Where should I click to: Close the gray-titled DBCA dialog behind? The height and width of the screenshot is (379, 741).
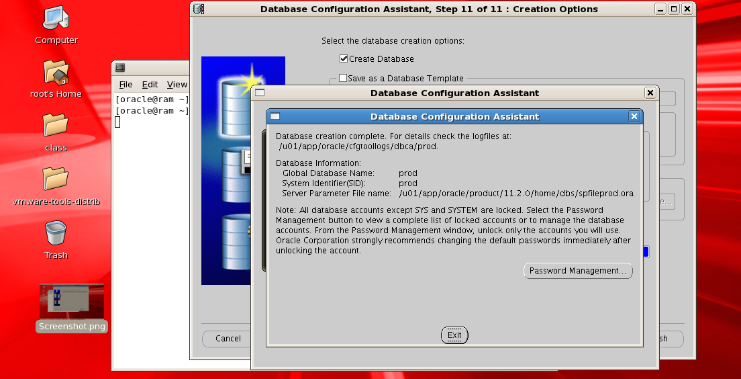650,93
